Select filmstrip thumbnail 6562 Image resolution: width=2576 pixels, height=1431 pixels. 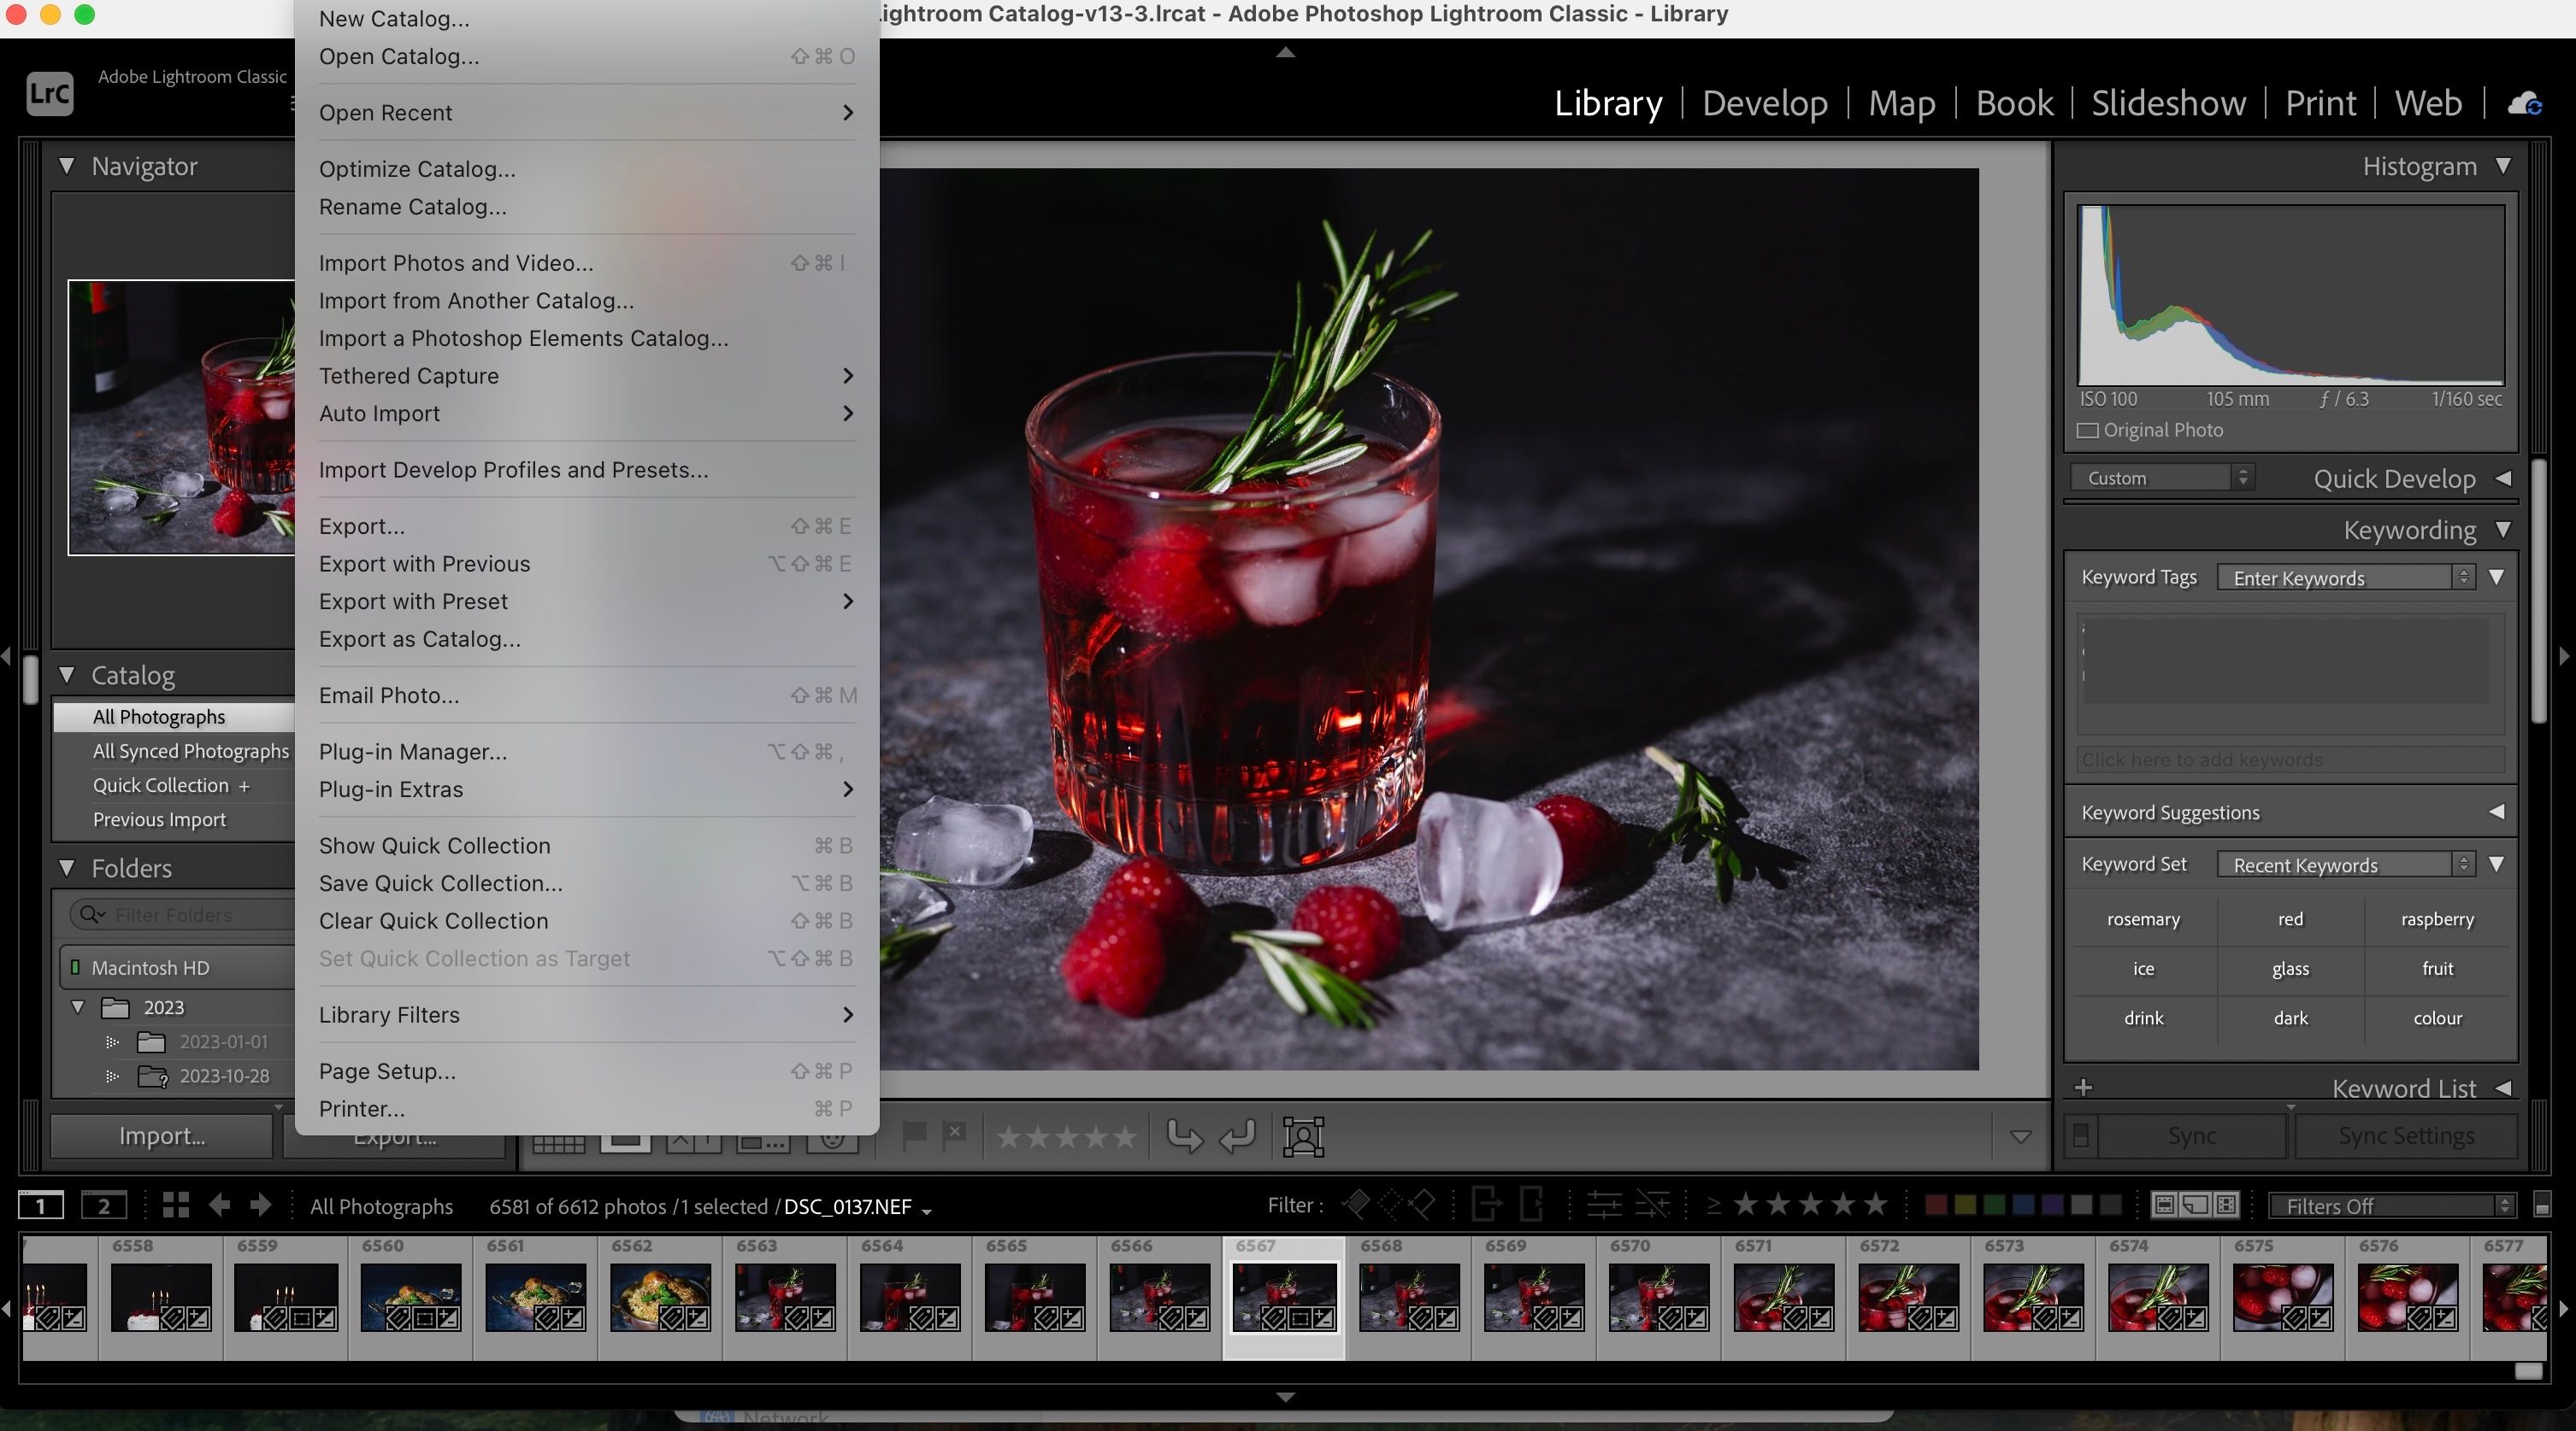pyautogui.click(x=660, y=1297)
